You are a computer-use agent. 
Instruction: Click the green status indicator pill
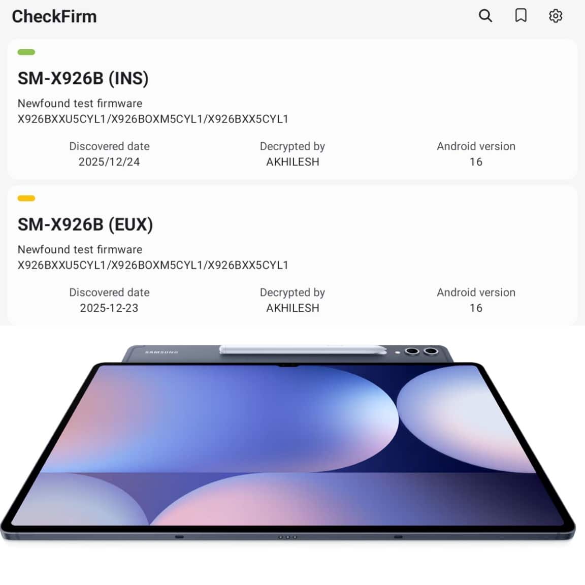26,52
